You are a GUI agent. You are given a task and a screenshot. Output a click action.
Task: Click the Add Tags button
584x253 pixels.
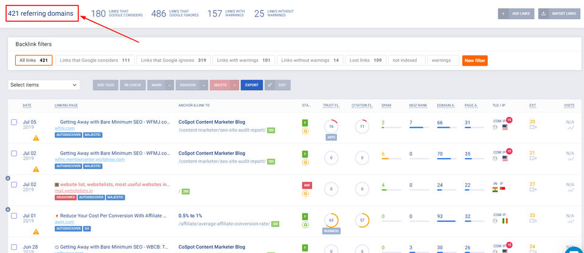[106, 85]
